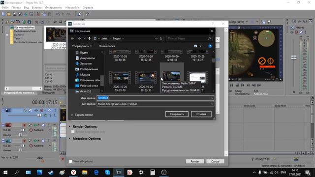
Task: Click the first audio track volume slider
Action: click(x=22, y=130)
